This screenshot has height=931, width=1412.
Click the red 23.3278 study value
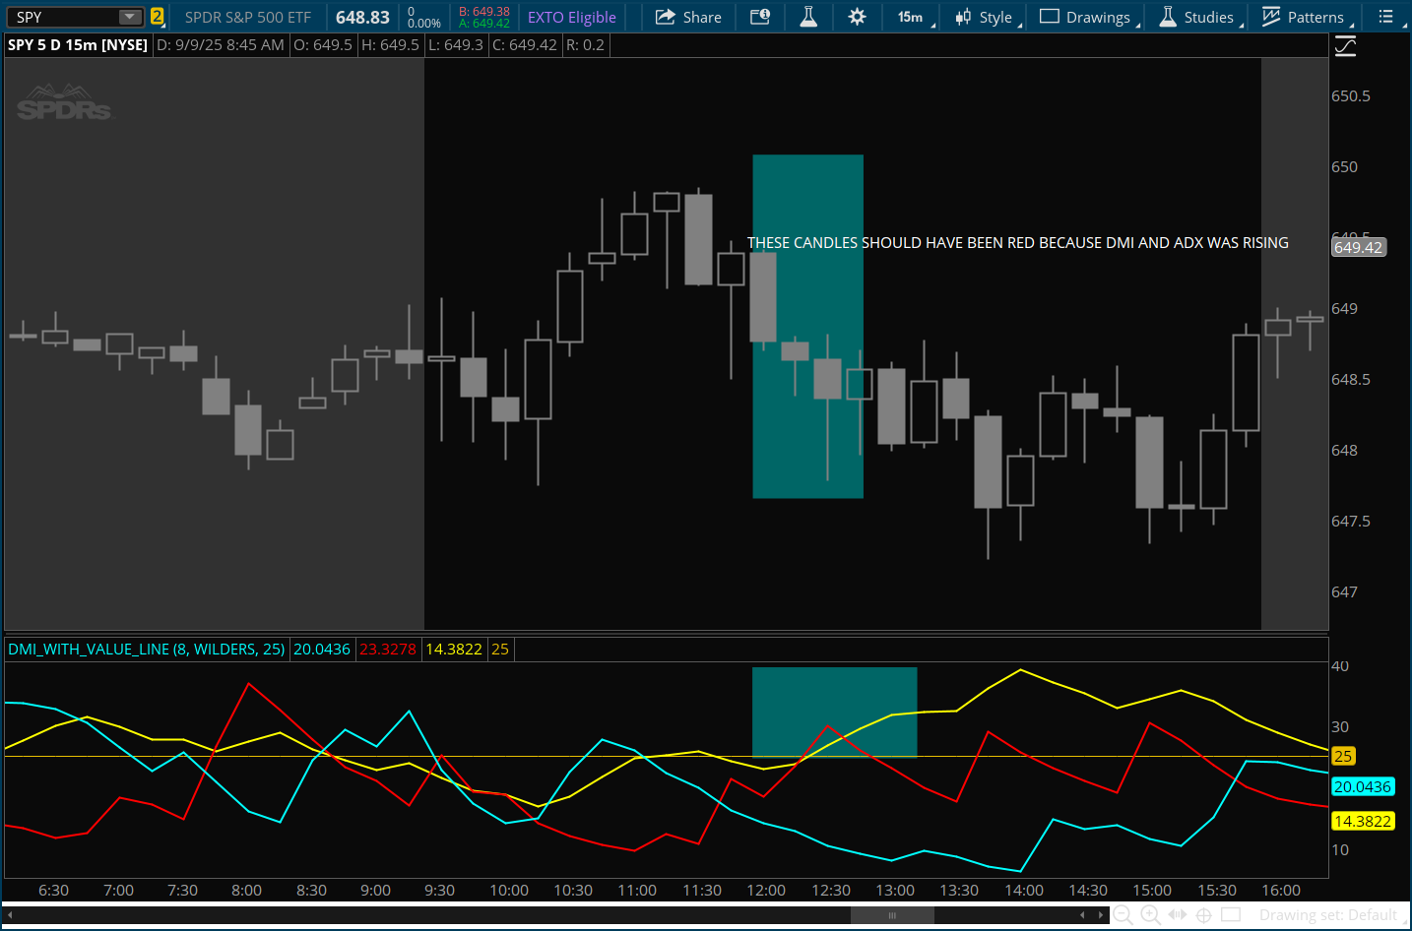pos(388,650)
